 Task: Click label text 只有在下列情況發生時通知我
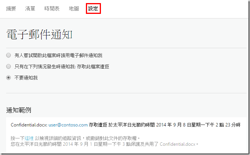click(44, 67)
